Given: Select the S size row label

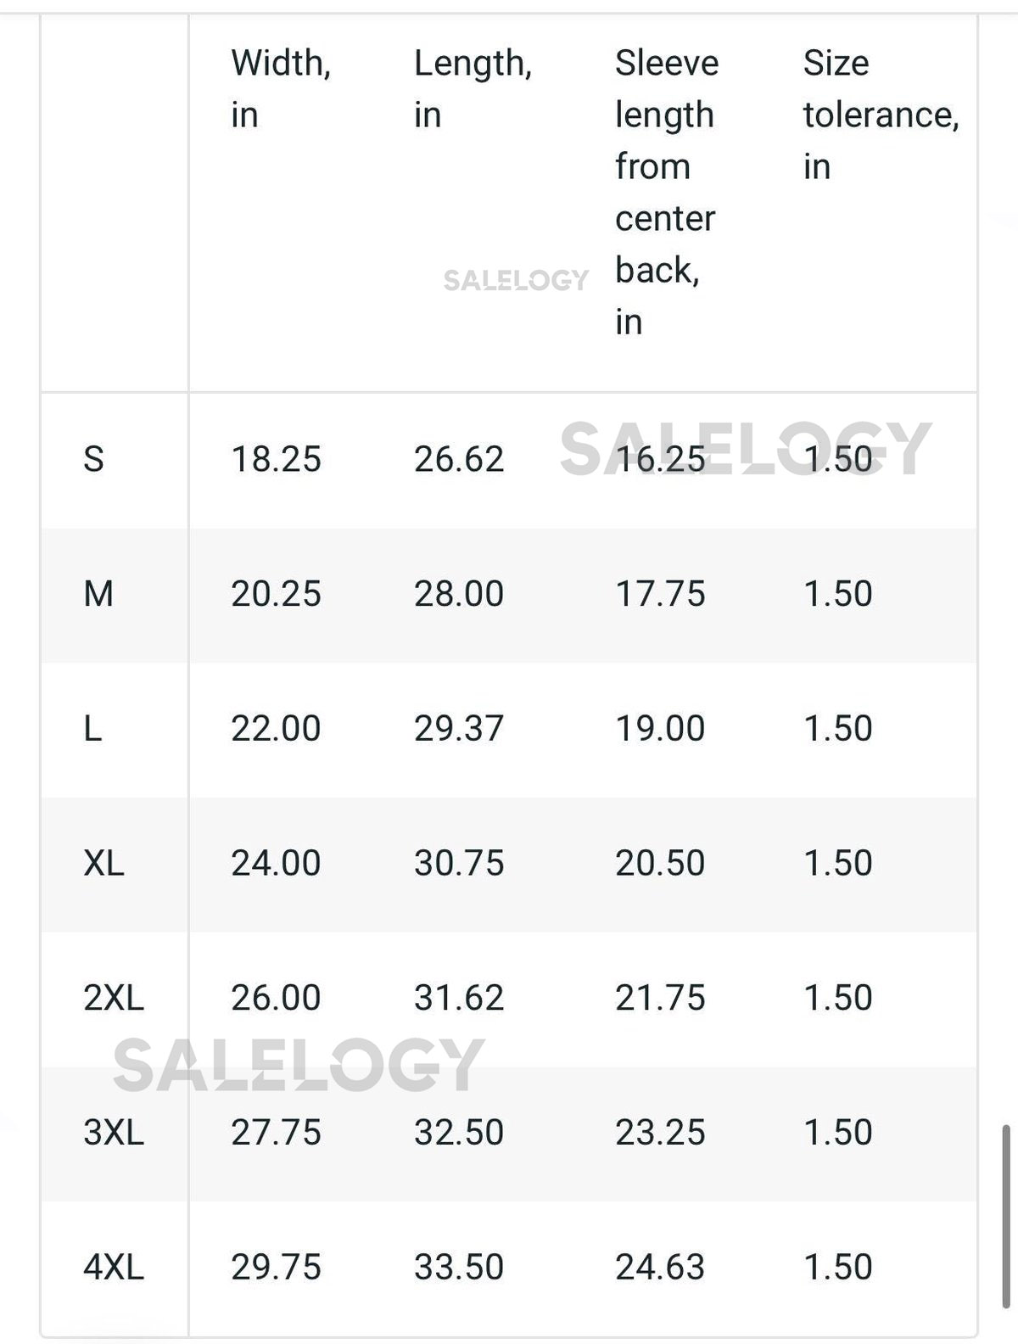Looking at the screenshot, I should tap(93, 459).
